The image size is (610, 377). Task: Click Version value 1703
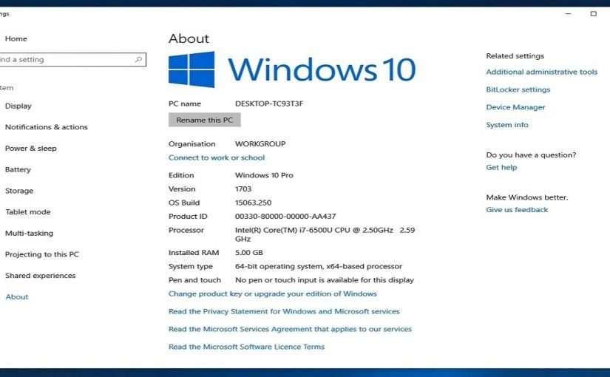(x=243, y=189)
